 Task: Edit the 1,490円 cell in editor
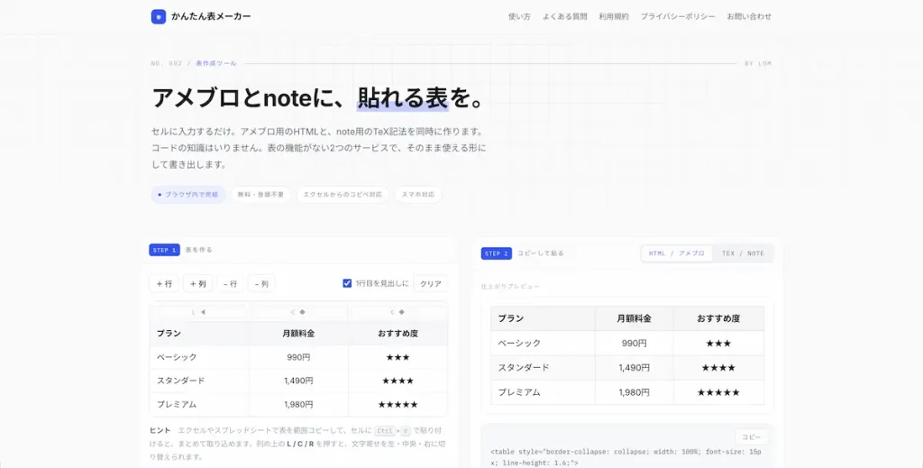(298, 381)
